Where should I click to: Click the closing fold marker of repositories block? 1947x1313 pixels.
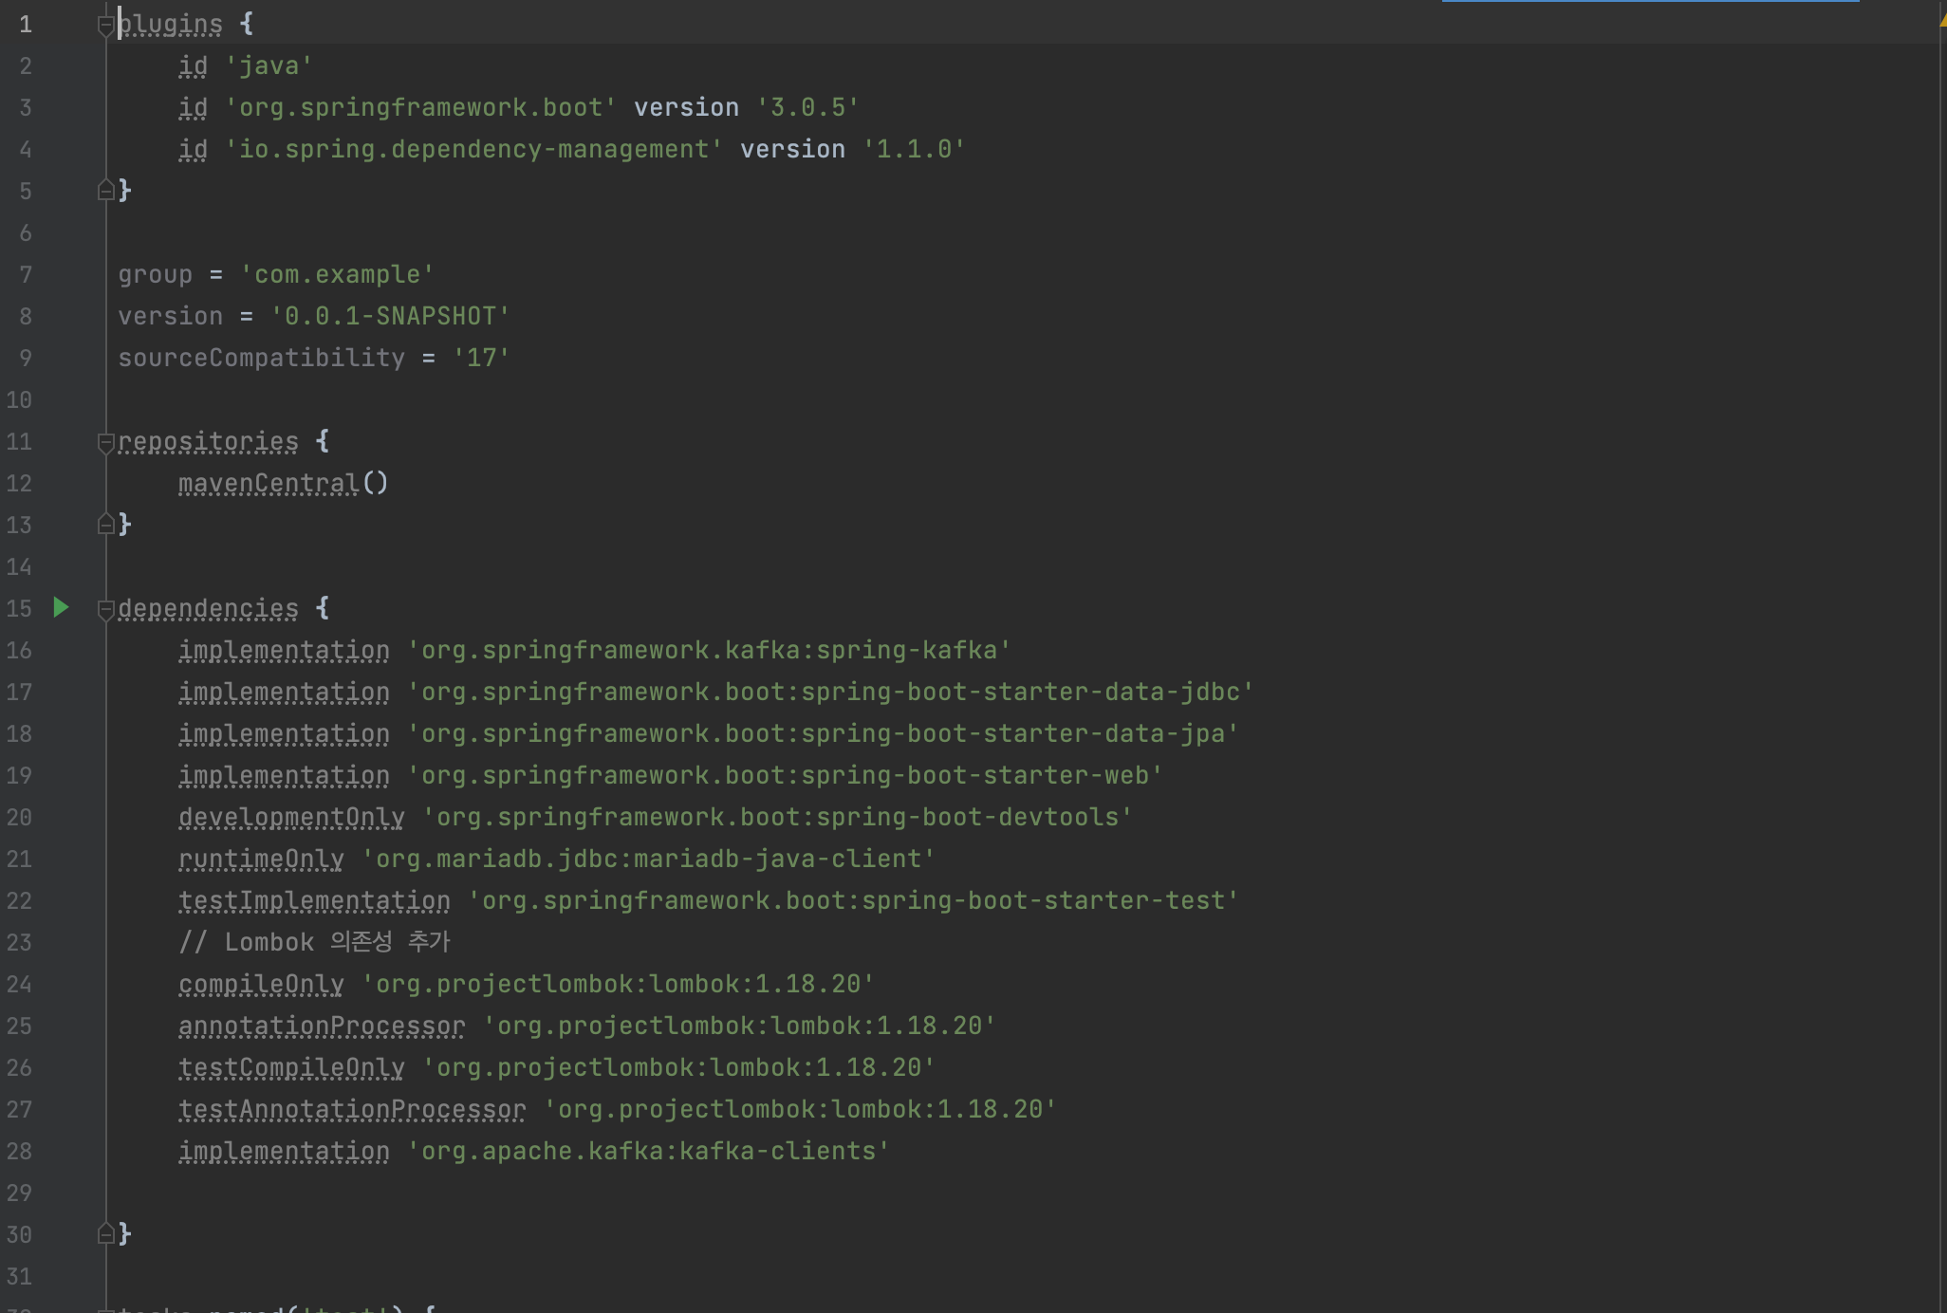pyautogui.click(x=105, y=525)
